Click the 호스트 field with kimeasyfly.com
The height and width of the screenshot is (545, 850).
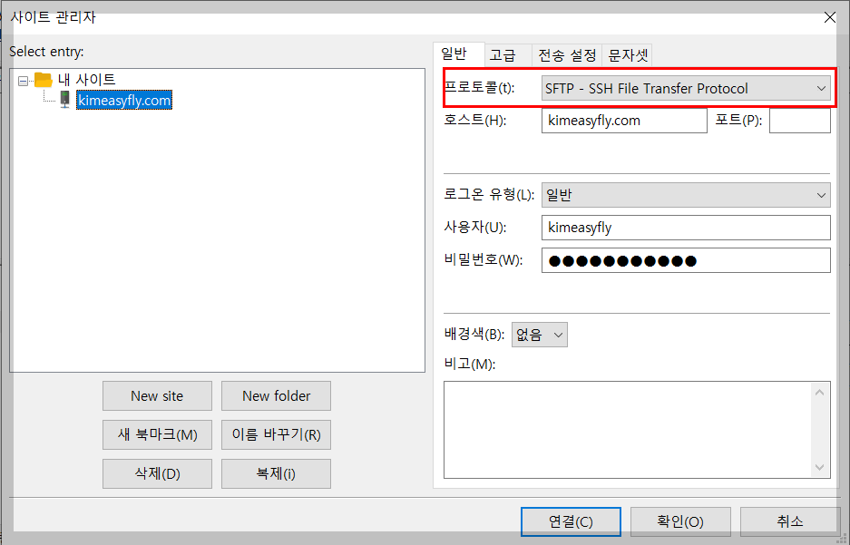624,121
